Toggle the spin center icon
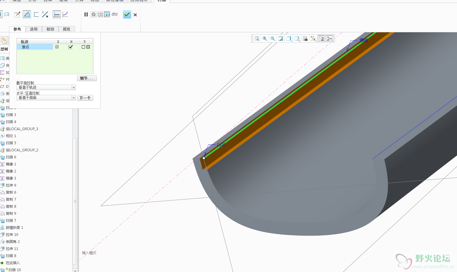 (x=329, y=38)
